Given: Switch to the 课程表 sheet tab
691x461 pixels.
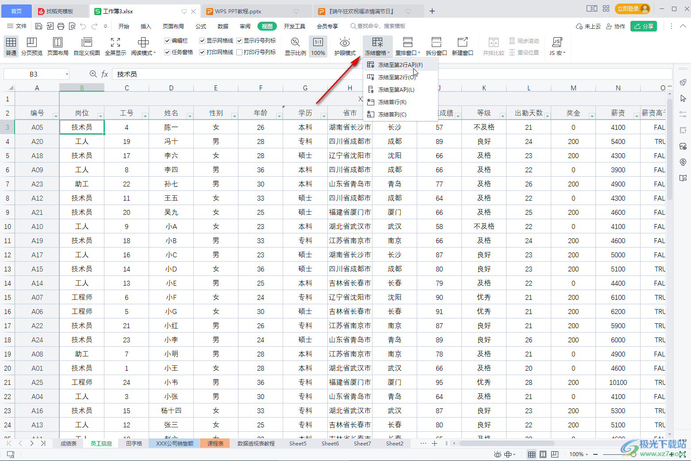Looking at the screenshot, I should 215,443.
